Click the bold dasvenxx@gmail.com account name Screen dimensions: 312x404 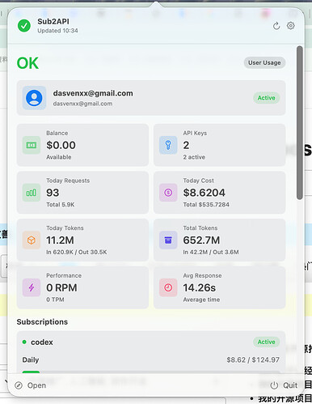tap(93, 93)
